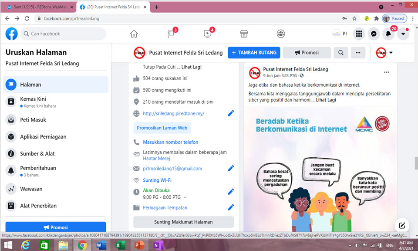Expand opening hours 9:00 PG - 6:00 PTG
Image resolution: width=418 pixels, height=251 pixels.
(185, 197)
